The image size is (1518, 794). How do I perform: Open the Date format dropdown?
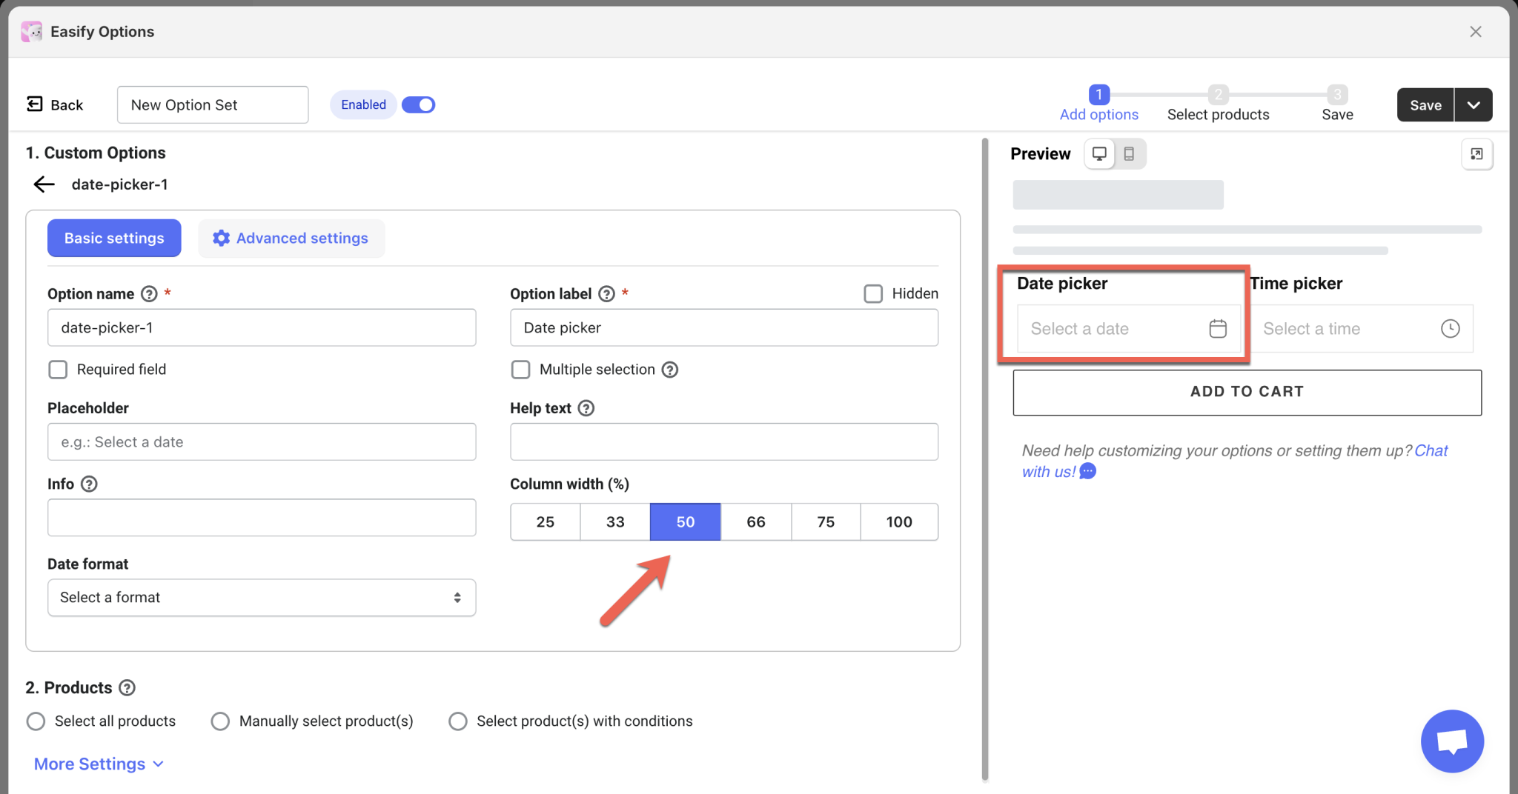click(x=261, y=598)
